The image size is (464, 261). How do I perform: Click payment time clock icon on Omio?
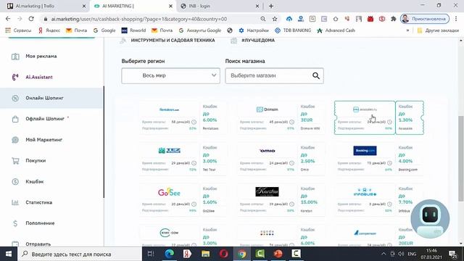pos(291,163)
